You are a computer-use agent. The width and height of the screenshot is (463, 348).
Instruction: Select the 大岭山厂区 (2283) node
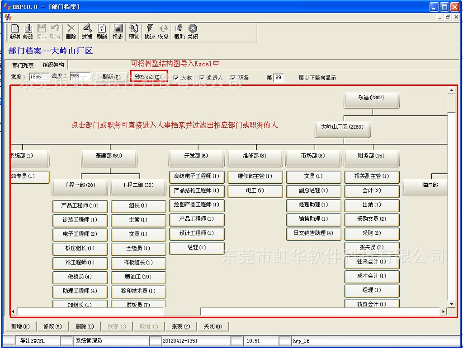coord(342,127)
